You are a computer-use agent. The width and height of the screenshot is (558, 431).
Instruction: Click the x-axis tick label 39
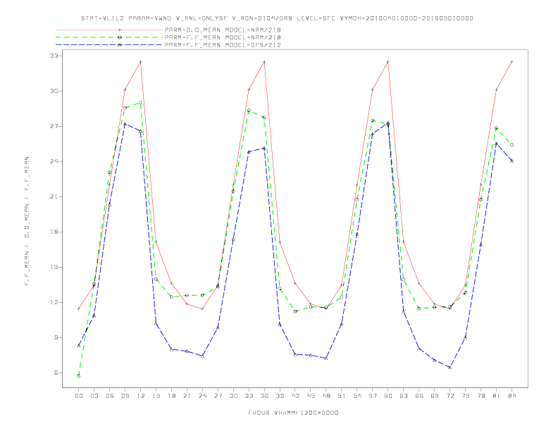click(x=280, y=396)
